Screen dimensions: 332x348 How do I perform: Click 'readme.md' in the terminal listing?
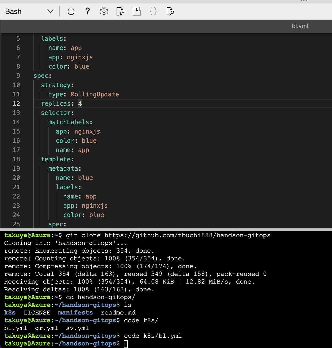pyautogui.click(x=118, y=313)
